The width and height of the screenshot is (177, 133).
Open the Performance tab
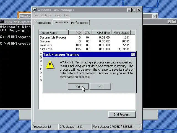[x=80, y=23]
